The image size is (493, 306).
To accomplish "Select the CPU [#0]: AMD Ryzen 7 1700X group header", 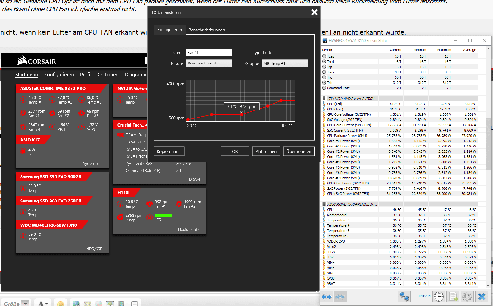I will pos(400,99).
